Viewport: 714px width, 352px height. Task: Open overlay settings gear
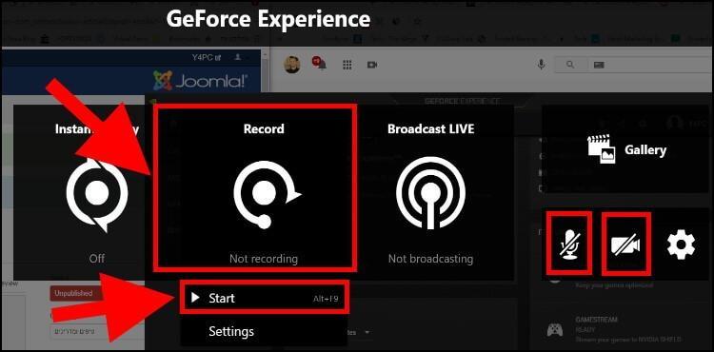pyautogui.click(x=681, y=244)
